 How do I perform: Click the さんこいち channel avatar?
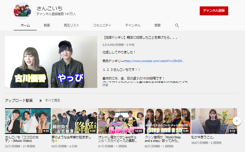(22, 11)
